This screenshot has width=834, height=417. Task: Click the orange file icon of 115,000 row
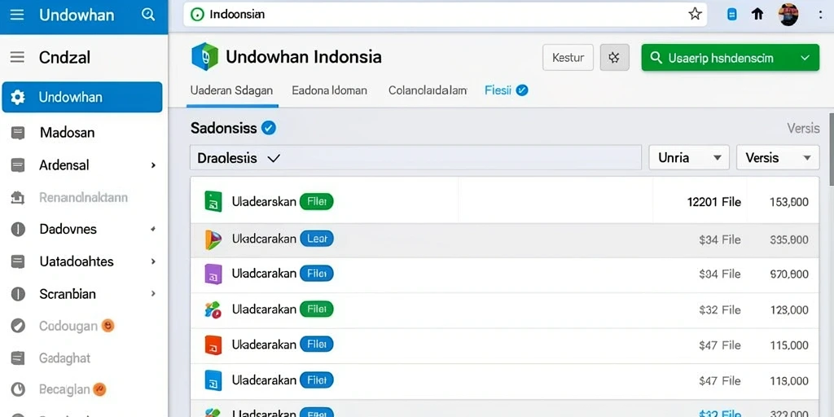click(213, 345)
